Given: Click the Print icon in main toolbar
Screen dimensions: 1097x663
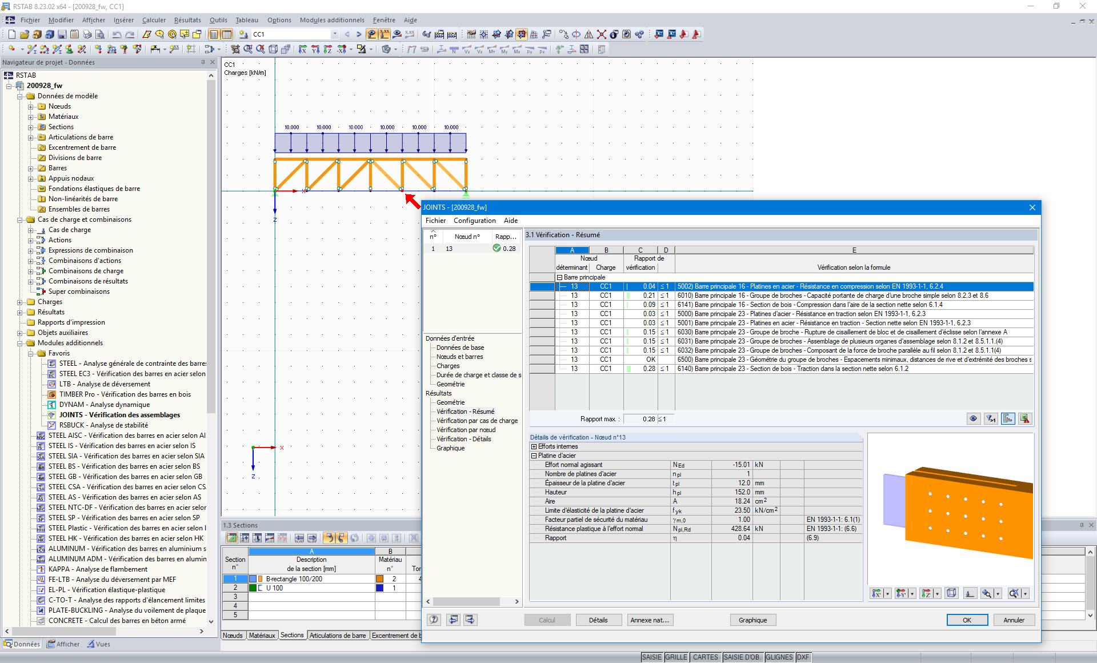Looking at the screenshot, I should (87, 34).
